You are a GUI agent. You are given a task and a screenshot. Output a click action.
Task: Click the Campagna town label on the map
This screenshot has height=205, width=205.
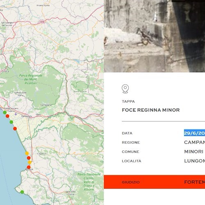pos(46,105)
